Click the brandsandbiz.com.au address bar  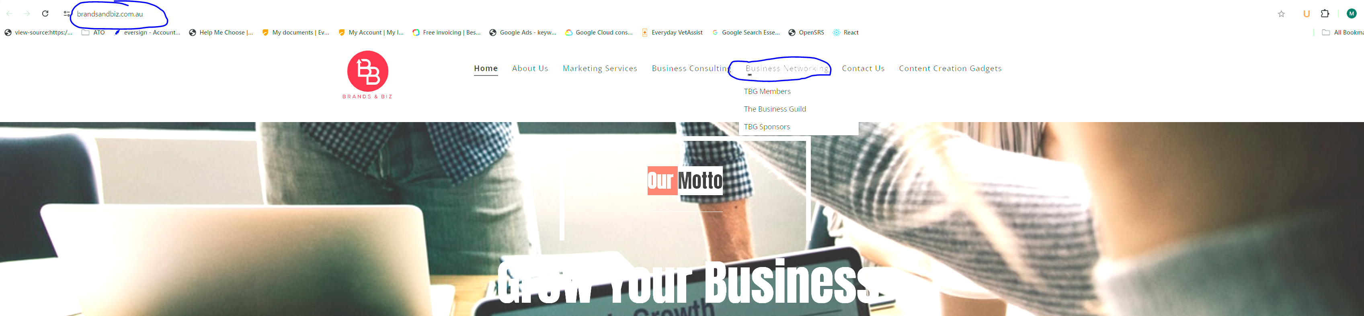[110, 14]
